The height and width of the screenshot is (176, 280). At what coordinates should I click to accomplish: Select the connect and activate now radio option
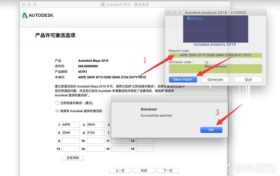pyautogui.click(x=57, y=103)
